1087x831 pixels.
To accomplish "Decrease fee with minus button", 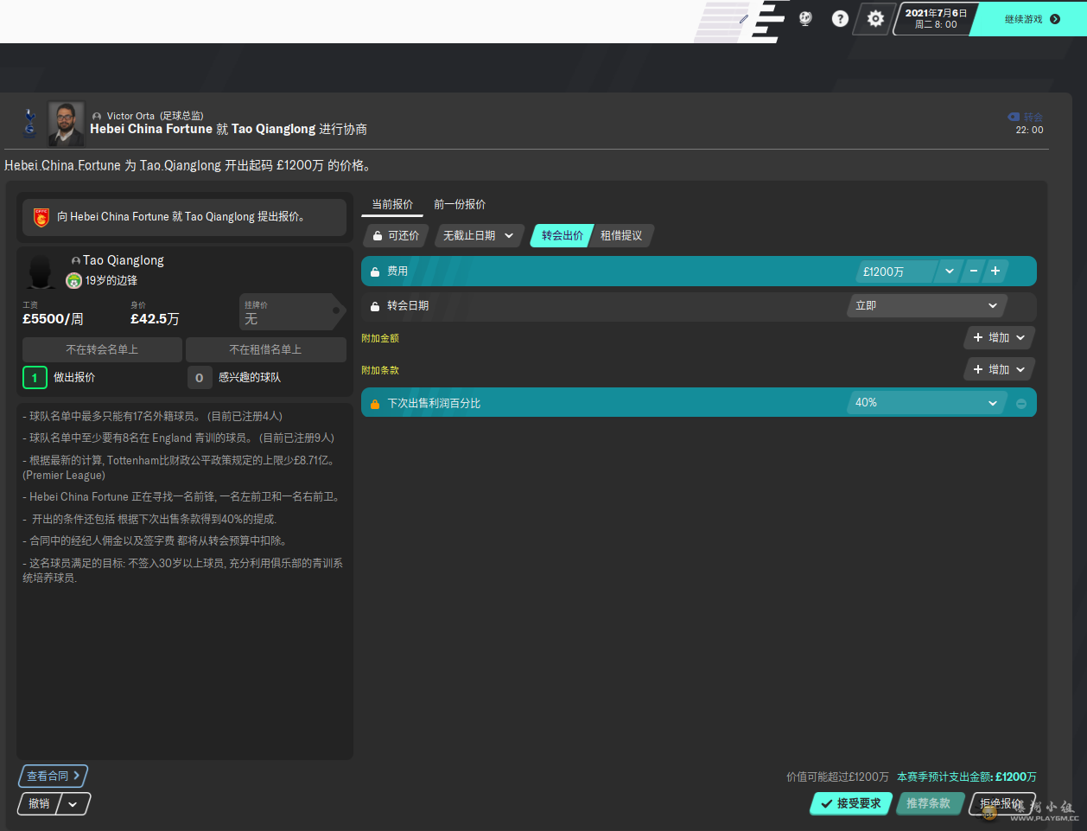I will (x=974, y=271).
